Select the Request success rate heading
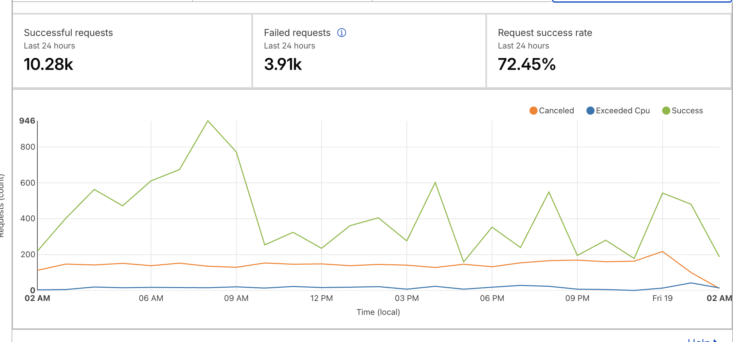Screen dimensions: 733x342 (x=545, y=33)
